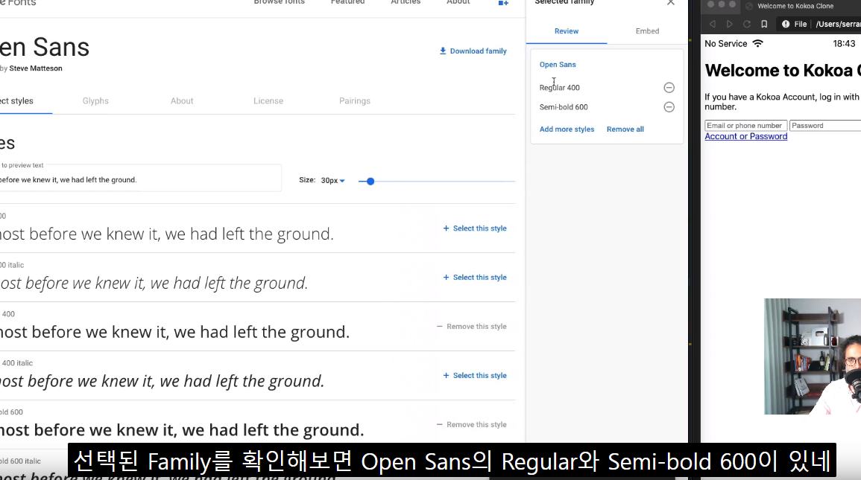Click Regular 400 text in review list
This screenshot has width=861, height=480.
tap(560, 88)
